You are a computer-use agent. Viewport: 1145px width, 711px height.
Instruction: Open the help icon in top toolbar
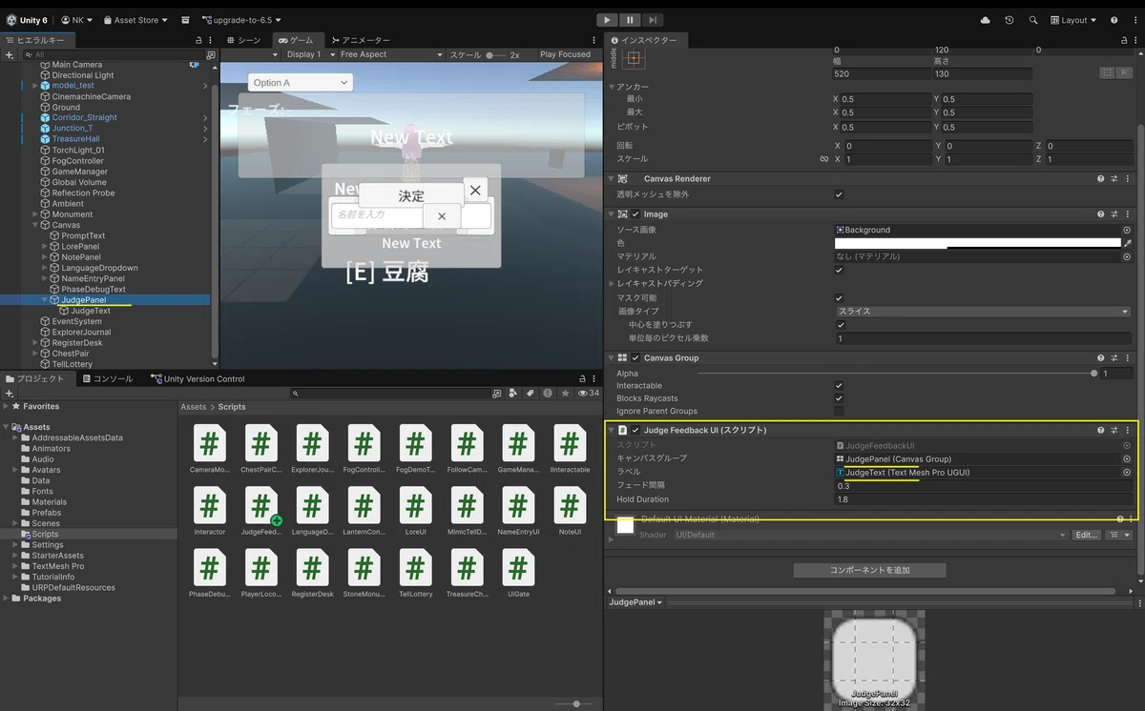(1114, 20)
